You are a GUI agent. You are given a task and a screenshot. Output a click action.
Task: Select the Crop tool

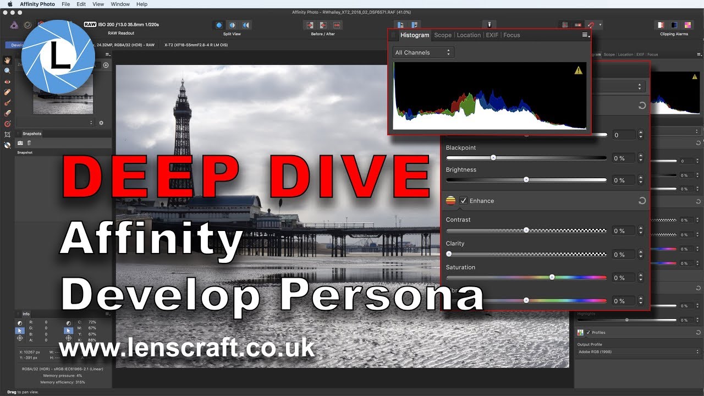coord(7,134)
